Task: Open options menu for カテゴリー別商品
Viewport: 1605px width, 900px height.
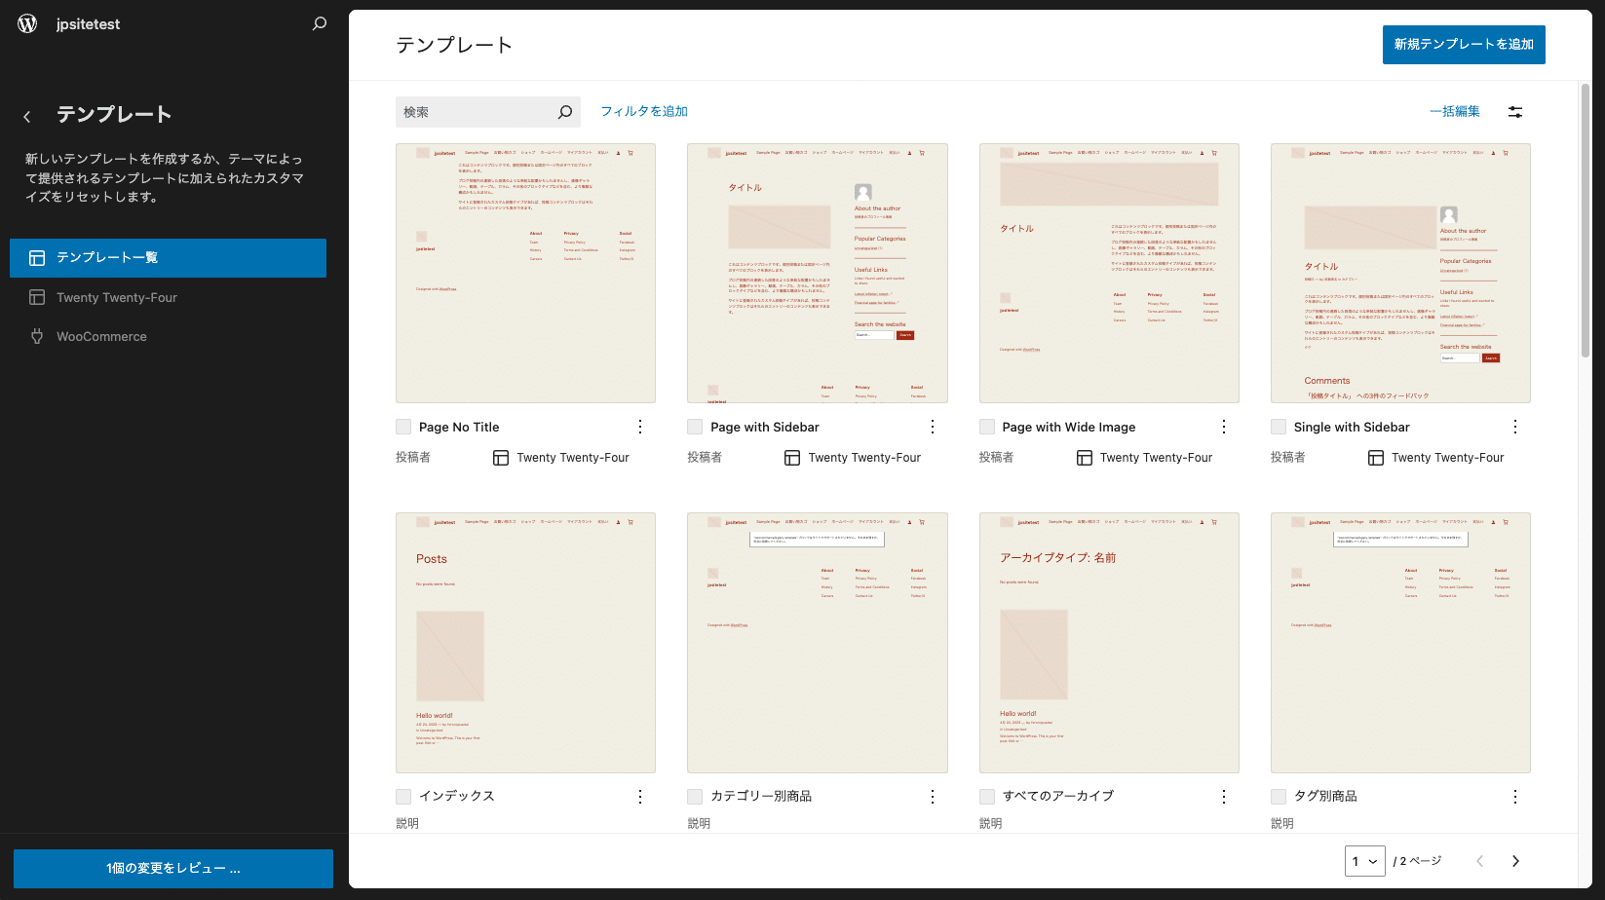Action: pyautogui.click(x=933, y=796)
